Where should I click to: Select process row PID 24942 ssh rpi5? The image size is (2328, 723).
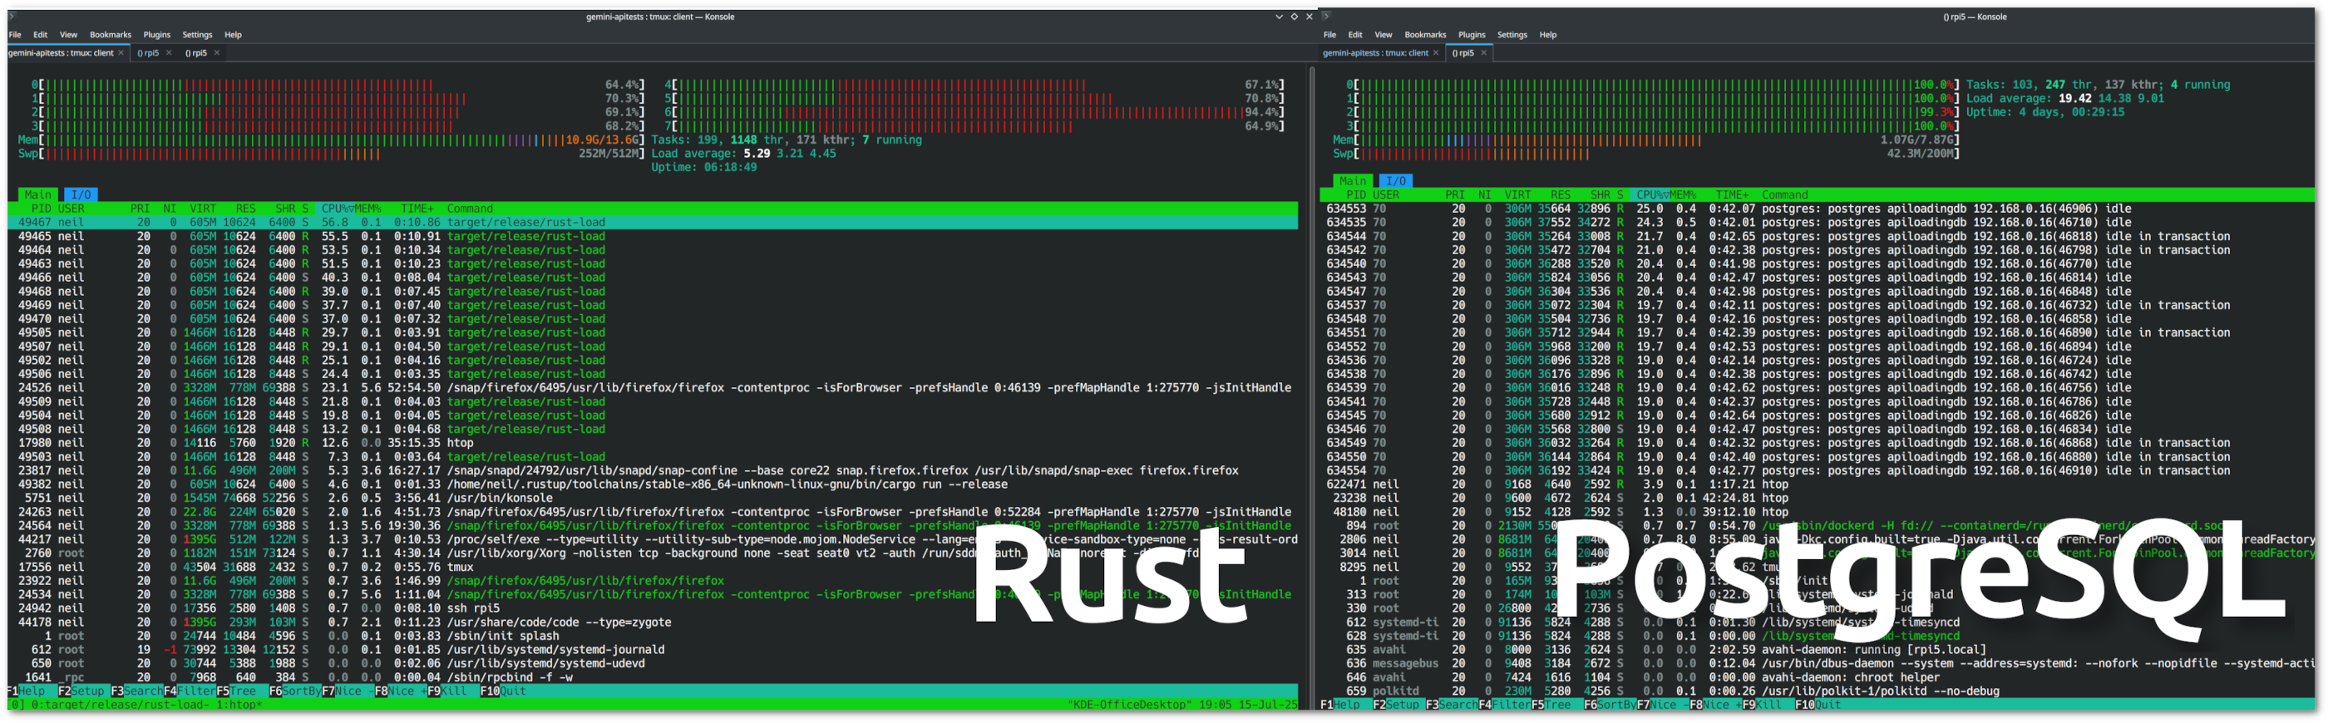pos(653,608)
